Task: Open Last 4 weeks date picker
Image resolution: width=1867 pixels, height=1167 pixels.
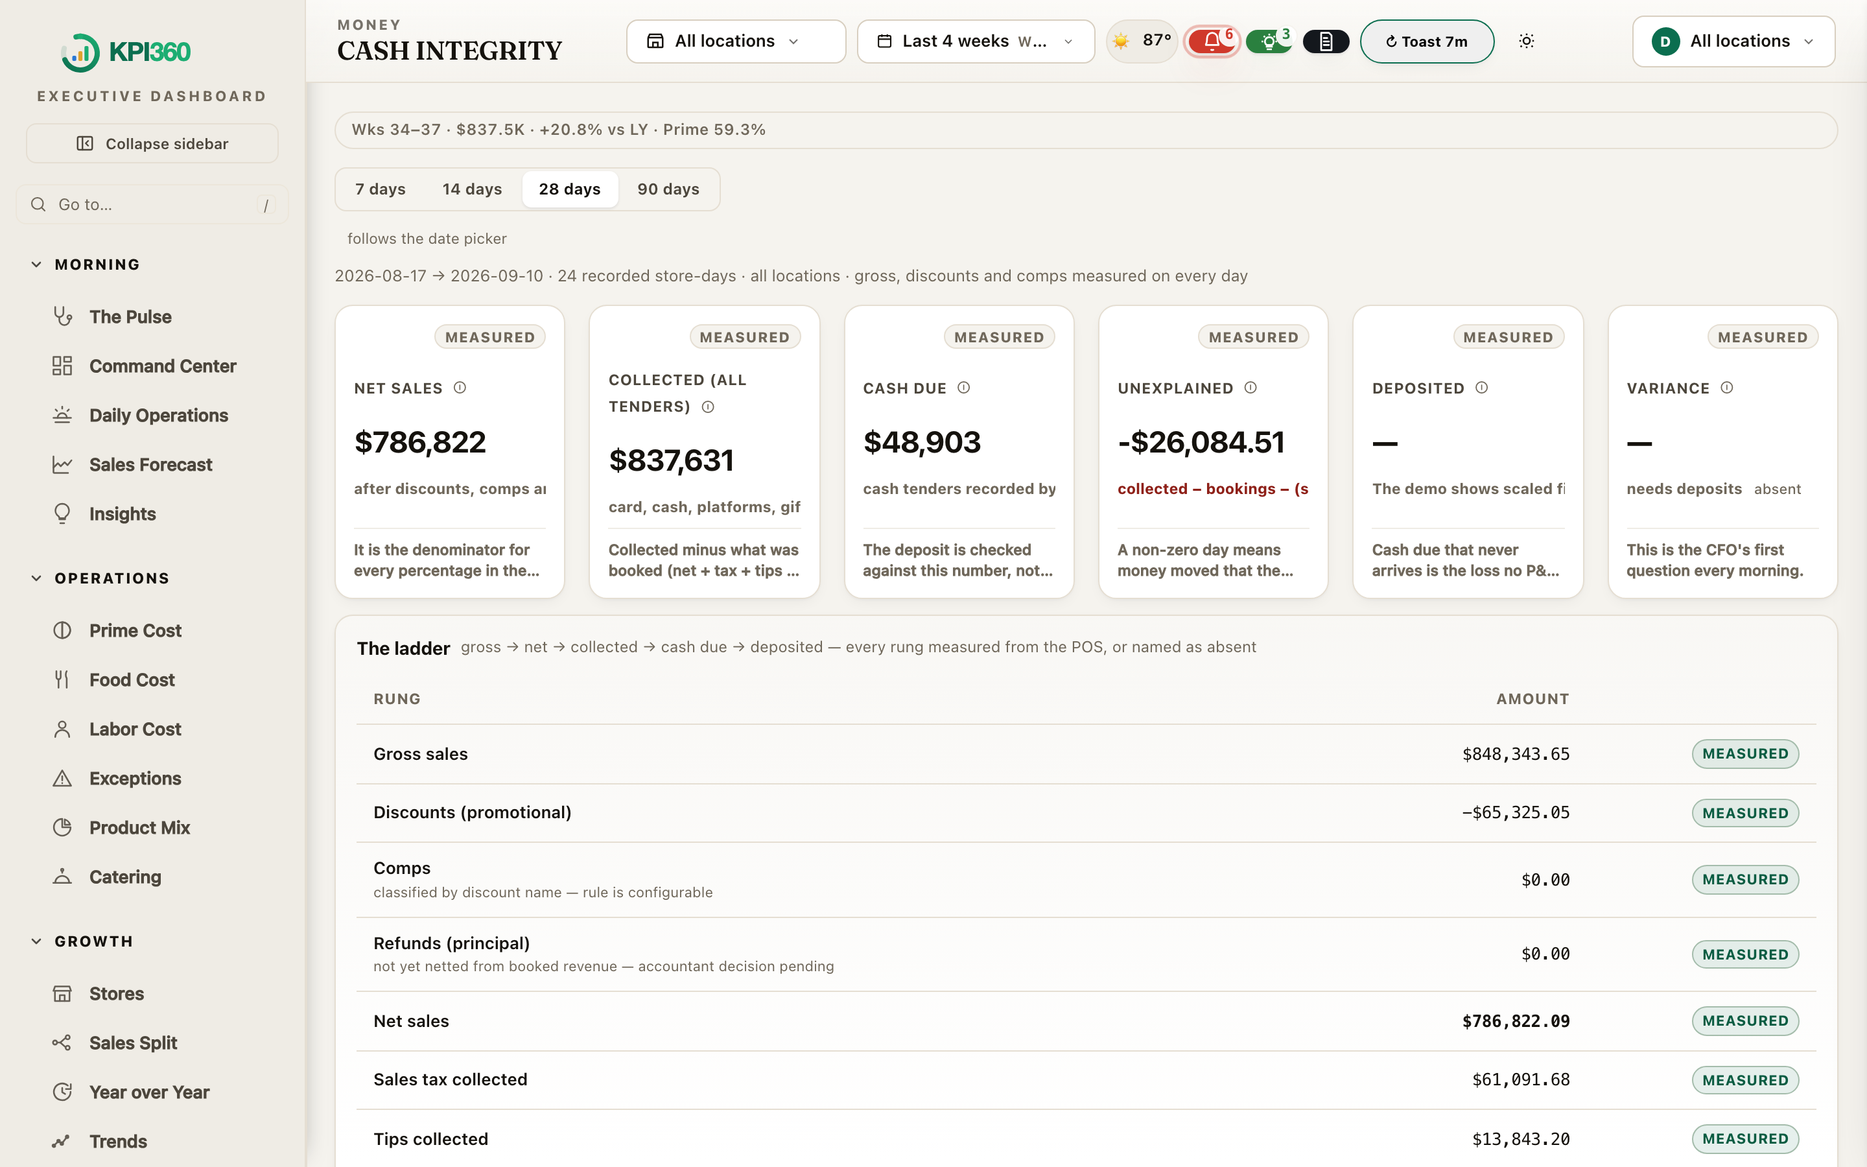Action: [975, 41]
